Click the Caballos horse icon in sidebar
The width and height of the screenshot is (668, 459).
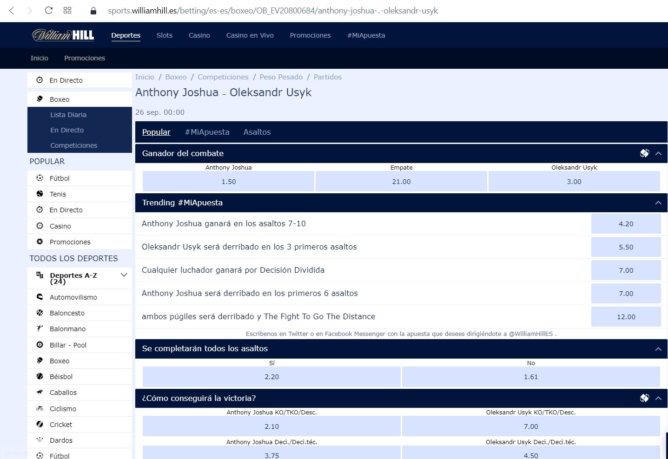(x=40, y=393)
